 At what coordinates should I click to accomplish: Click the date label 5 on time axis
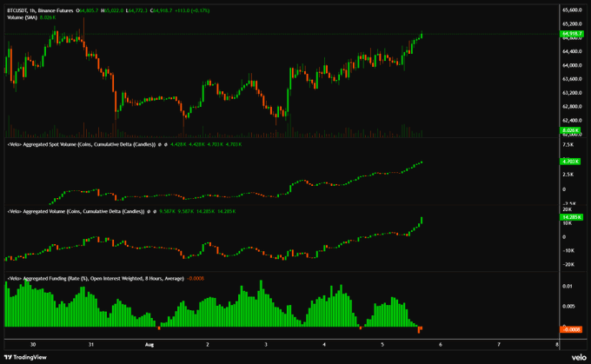(x=382, y=344)
